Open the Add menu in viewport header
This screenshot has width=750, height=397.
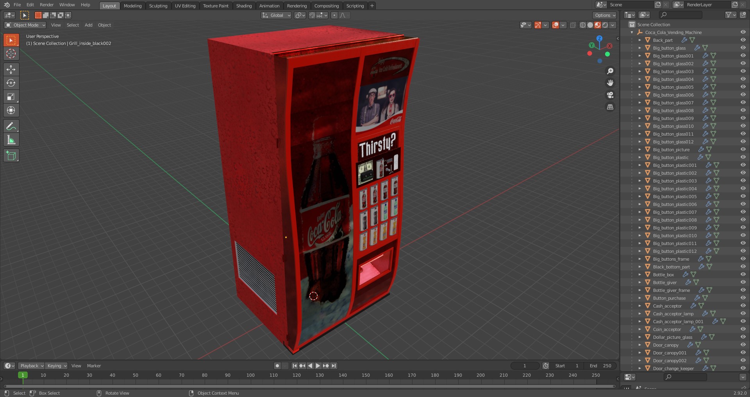[89, 25]
